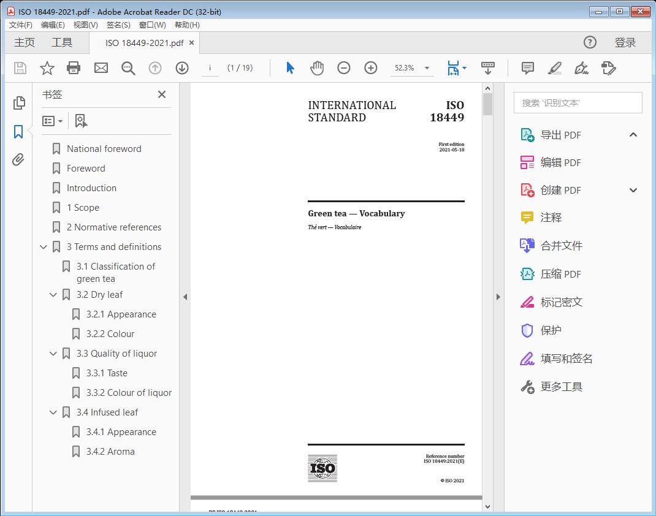Send the file by email icon
The height and width of the screenshot is (516, 656).
pos(101,68)
